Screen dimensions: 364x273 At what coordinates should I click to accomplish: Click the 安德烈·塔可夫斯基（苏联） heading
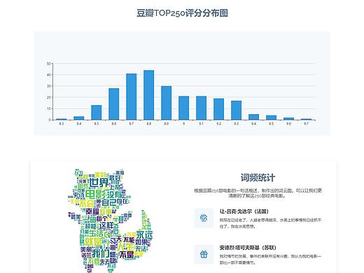tap(248, 248)
